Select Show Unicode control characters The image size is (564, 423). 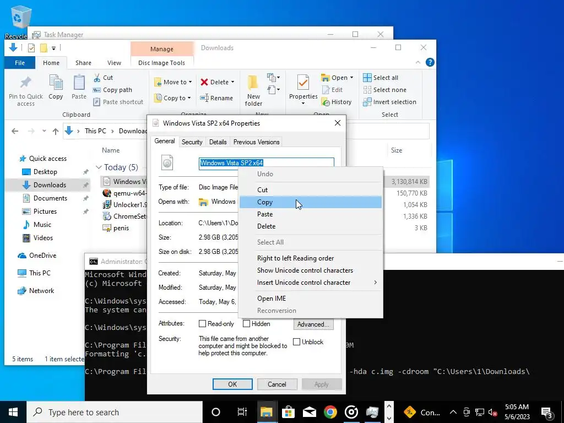tap(310, 270)
